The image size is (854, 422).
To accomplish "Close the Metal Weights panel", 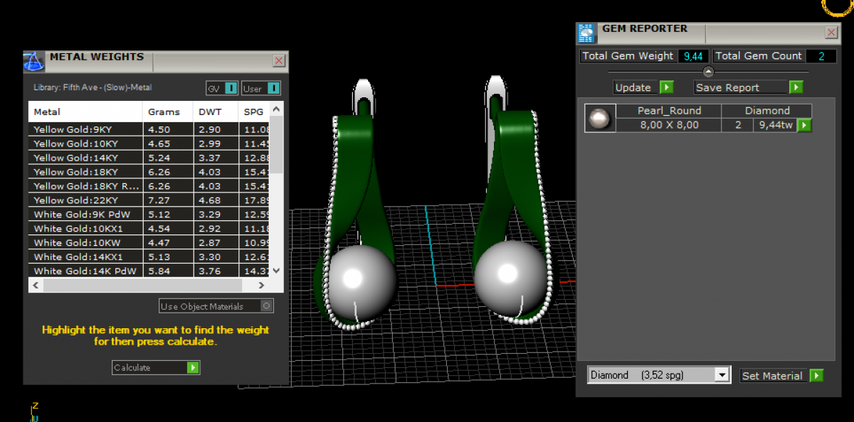I will coord(279,61).
